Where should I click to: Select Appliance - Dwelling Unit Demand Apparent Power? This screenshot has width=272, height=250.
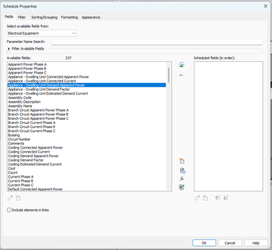[87, 85]
